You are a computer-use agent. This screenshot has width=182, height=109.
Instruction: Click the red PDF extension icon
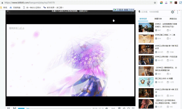(x=176, y=3)
